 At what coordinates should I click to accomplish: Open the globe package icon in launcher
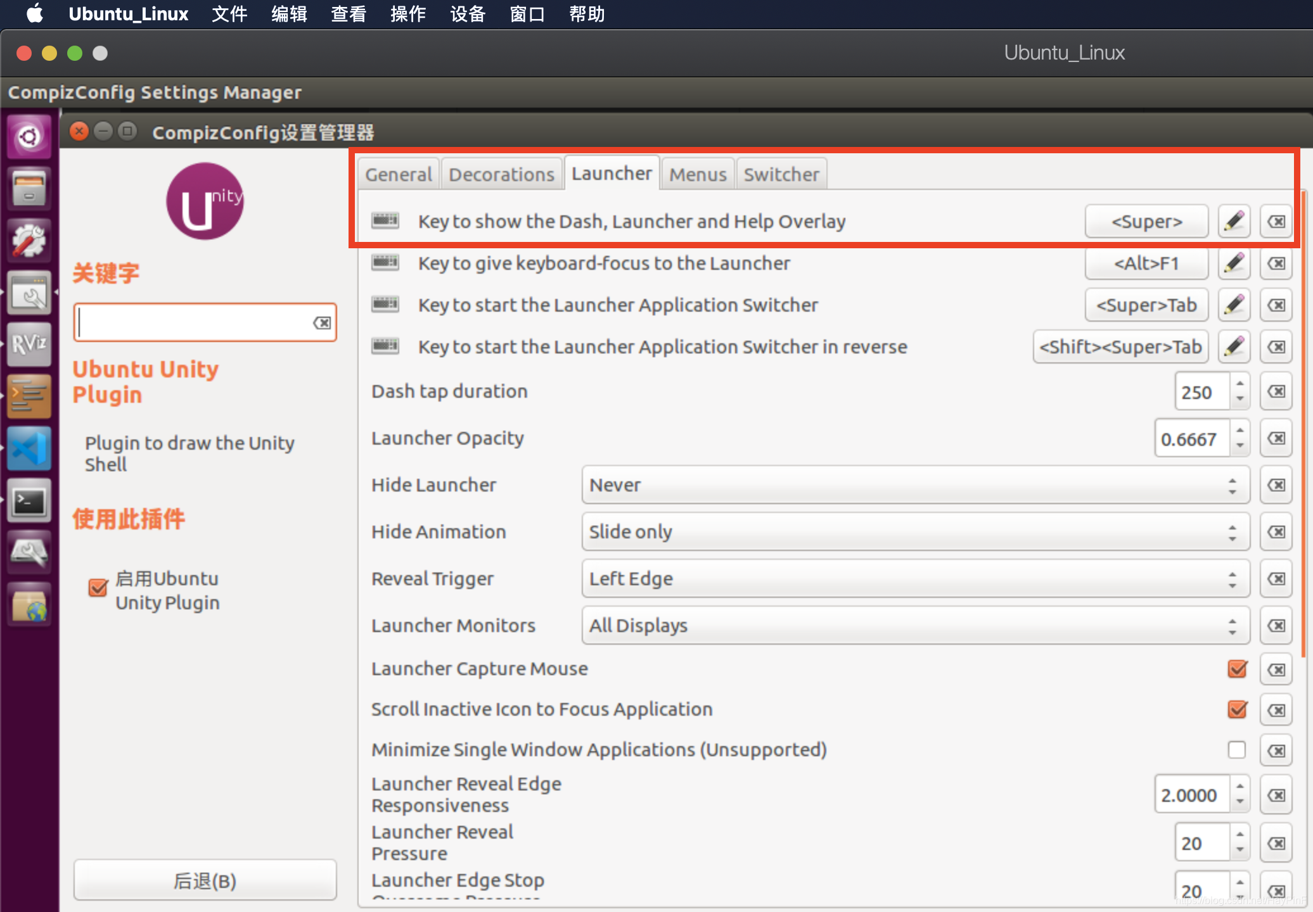29,604
